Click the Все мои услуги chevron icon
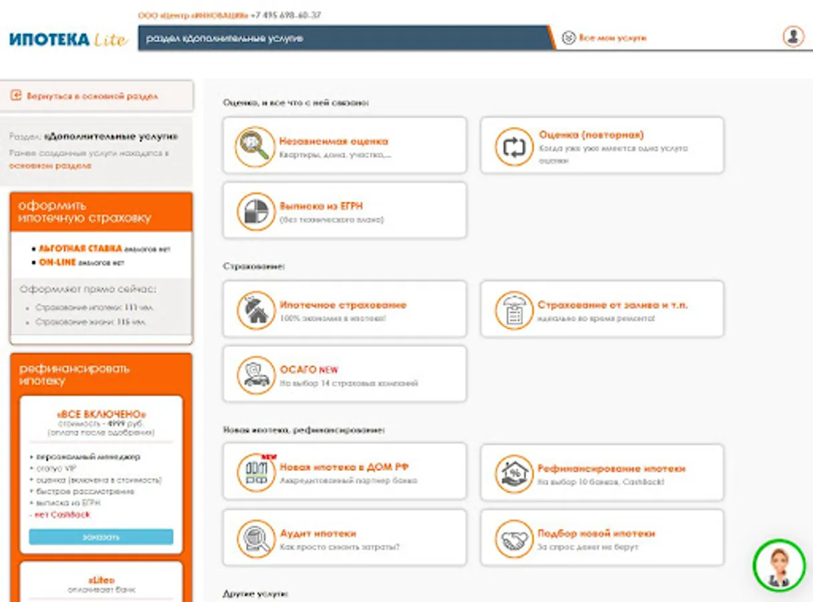 pyautogui.click(x=568, y=37)
